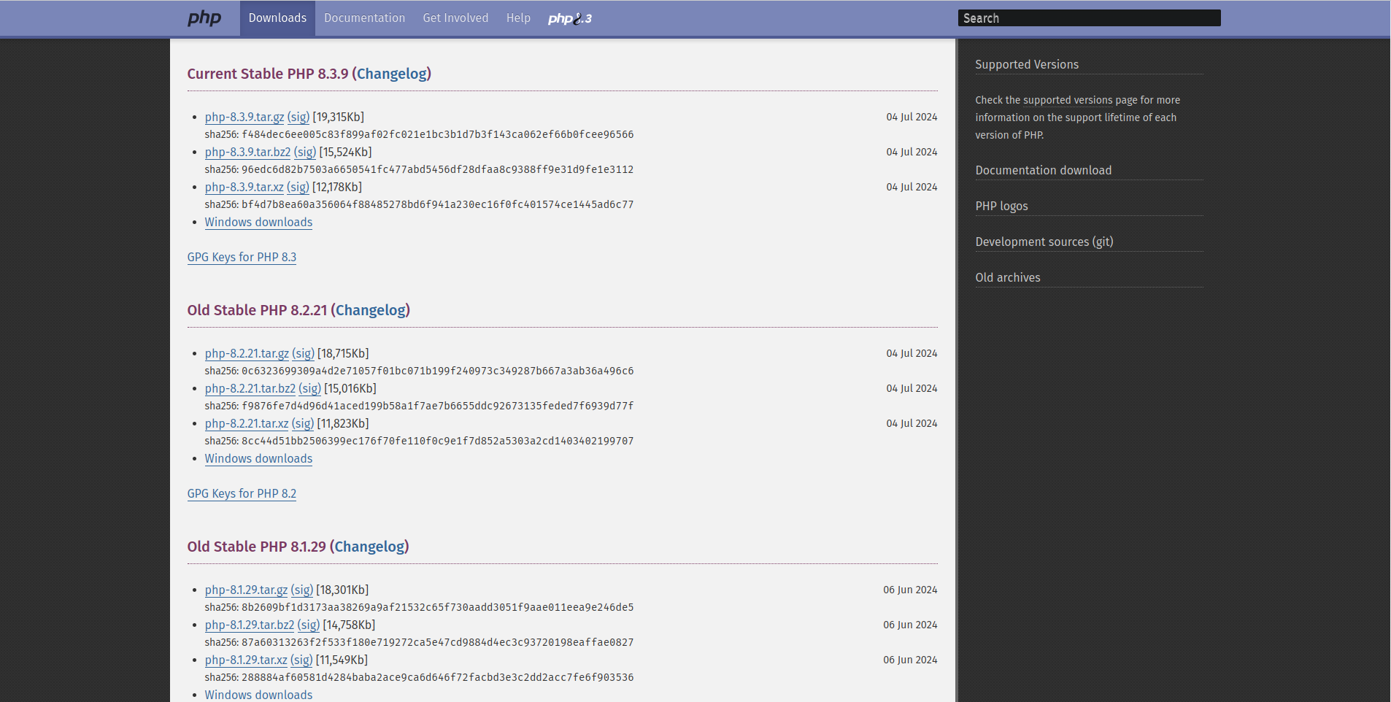Open the Downloads menu tab
This screenshot has width=1391, height=702.
click(x=277, y=18)
